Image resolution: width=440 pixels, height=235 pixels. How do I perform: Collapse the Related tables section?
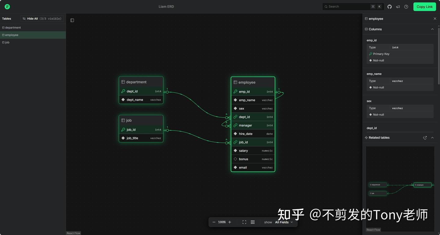[432, 138]
